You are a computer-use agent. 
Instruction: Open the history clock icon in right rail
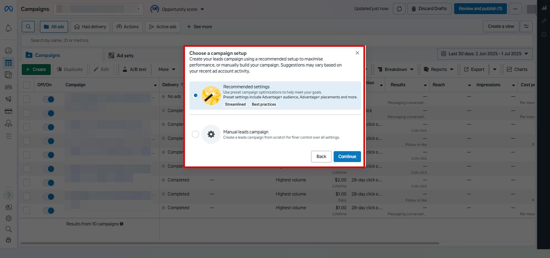tap(544, 34)
